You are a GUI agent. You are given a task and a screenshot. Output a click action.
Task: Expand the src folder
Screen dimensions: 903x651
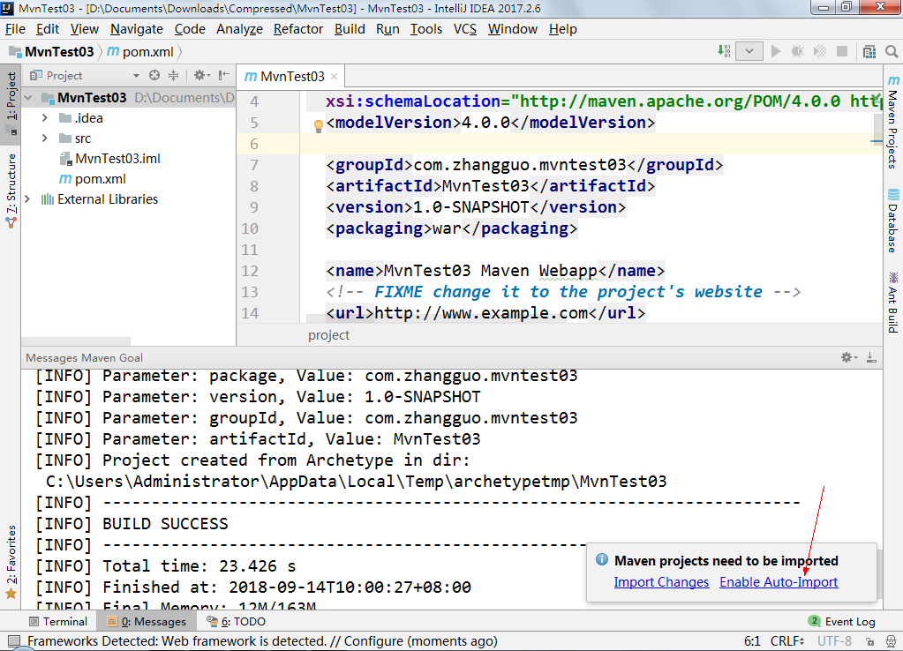pos(45,138)
